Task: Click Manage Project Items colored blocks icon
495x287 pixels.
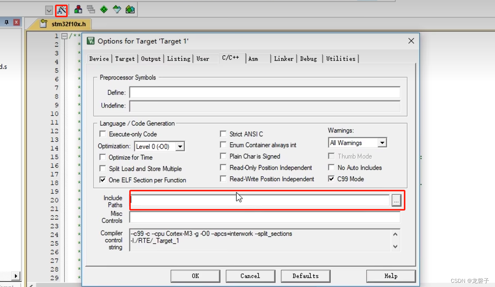Action: (x=78, y=9)
